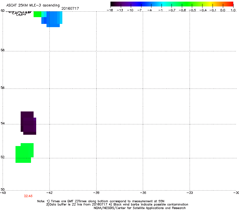Click the latitude label 60
Viewport: 239px width, 210px height.
coord(3,11)
